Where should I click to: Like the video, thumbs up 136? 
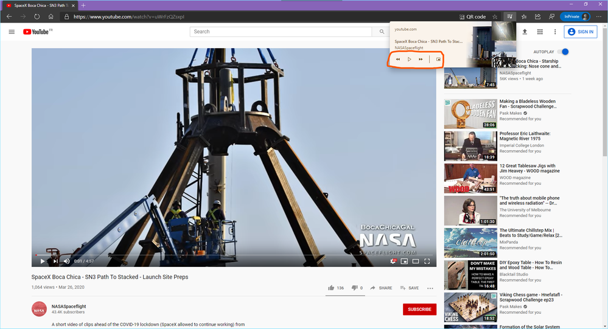pyautogui.click(x=336, y=288)
